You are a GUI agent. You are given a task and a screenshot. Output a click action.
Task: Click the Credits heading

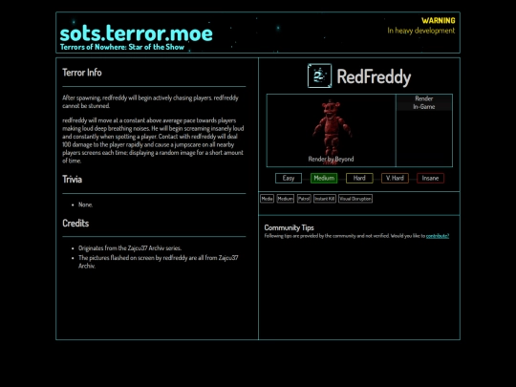75,223
